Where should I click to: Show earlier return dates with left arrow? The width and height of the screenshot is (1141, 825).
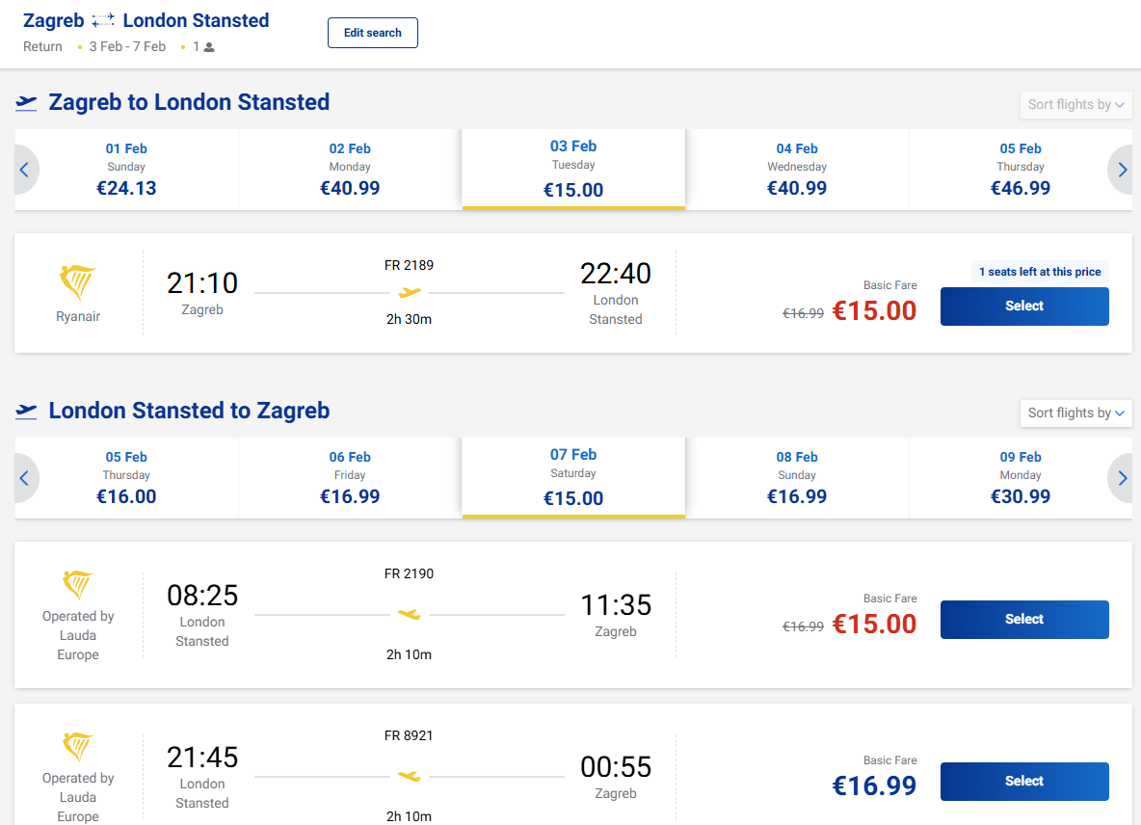click(x=25, y=478)
